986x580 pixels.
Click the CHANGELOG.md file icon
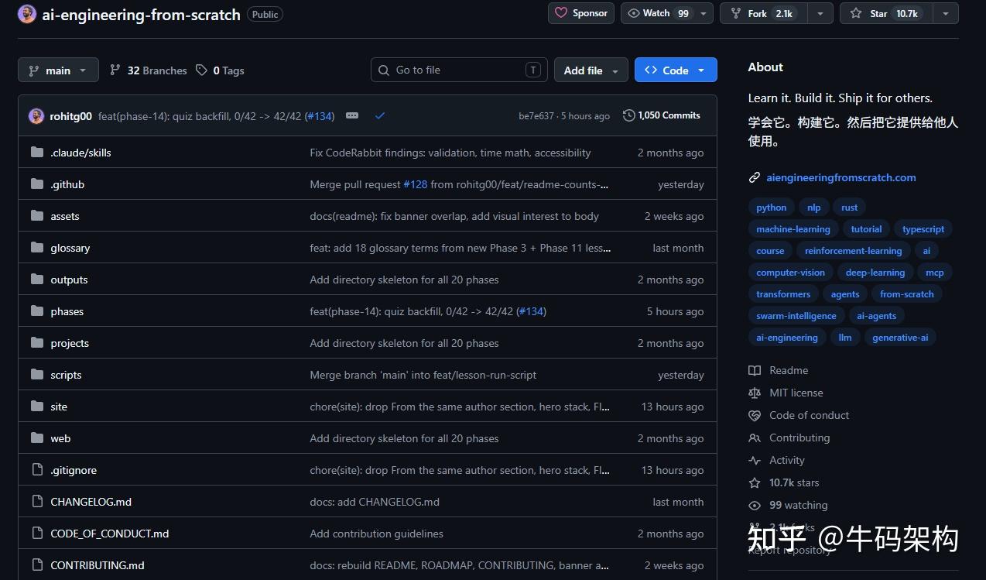point(37,502)
